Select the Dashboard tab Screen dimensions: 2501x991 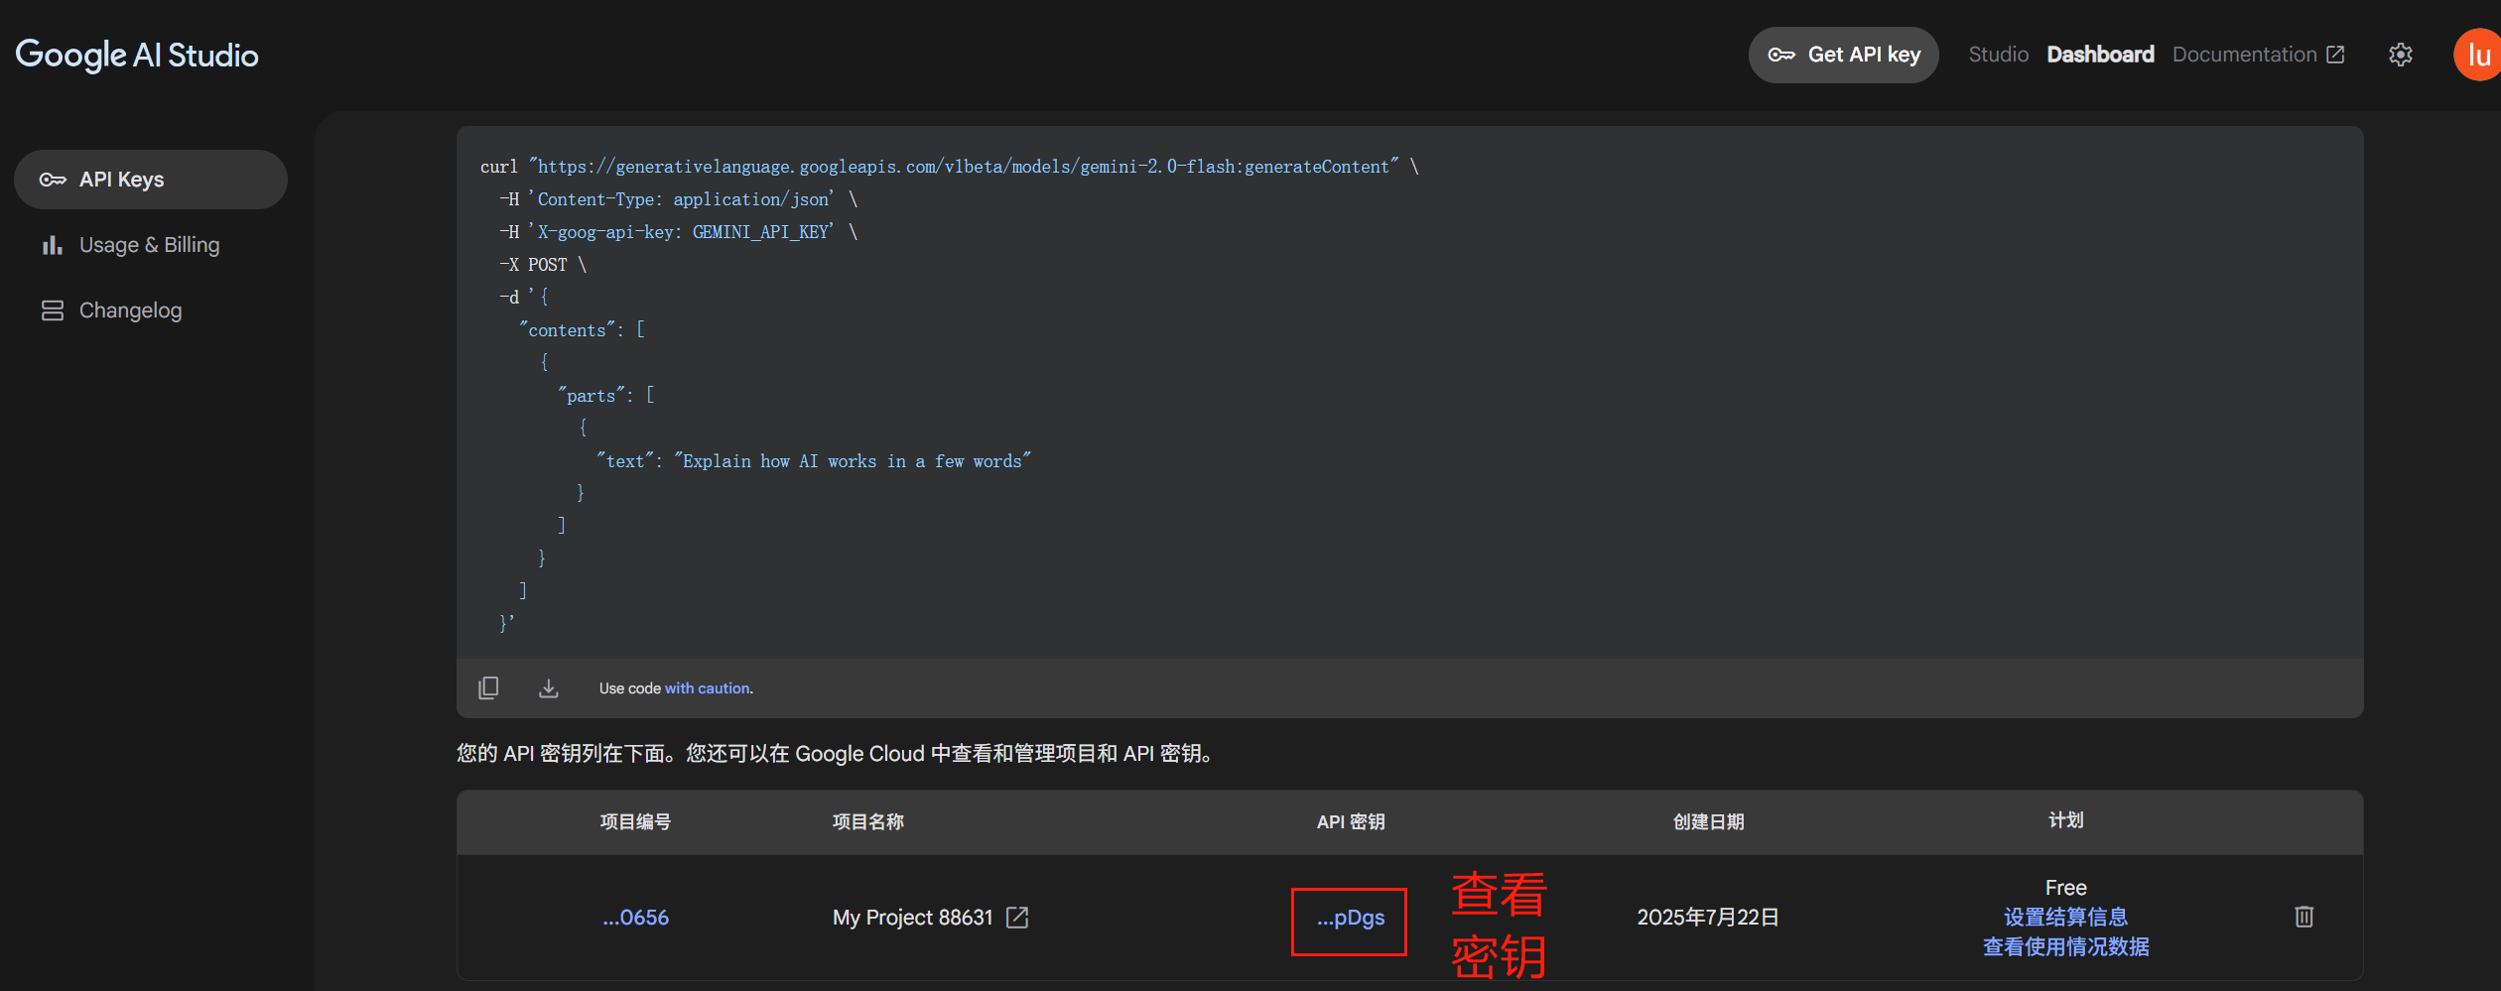[2100, 55]
